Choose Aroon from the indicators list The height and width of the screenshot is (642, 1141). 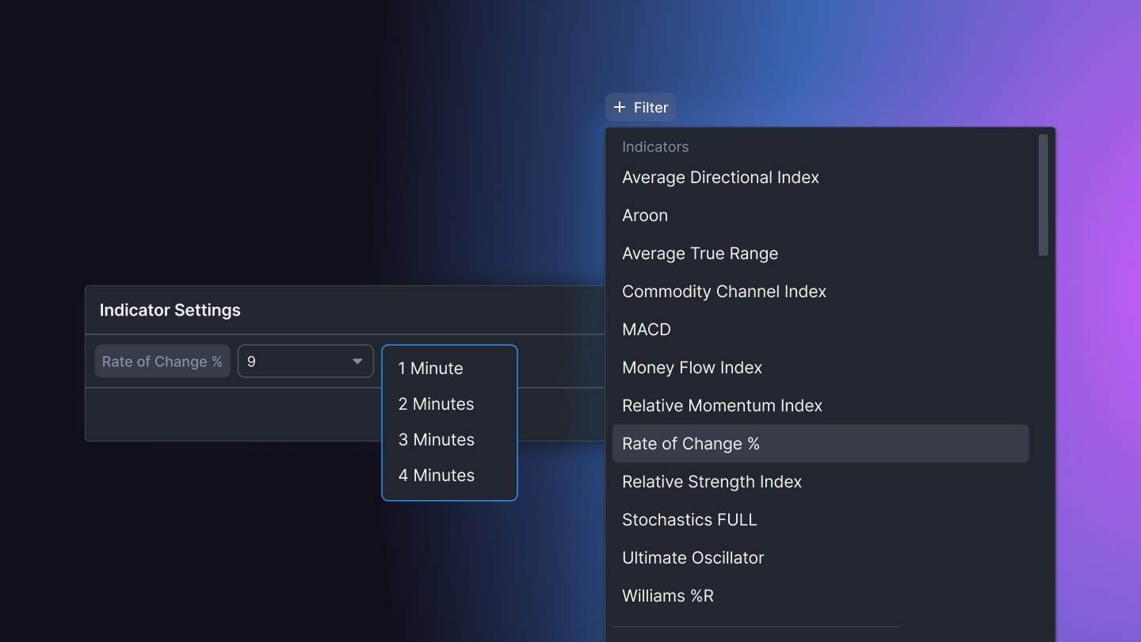(x=645, y=216)
